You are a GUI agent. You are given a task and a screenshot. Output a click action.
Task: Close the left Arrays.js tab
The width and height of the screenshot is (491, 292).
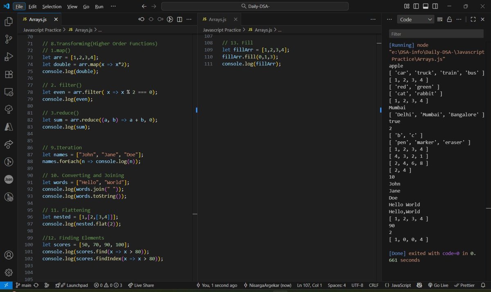[x=56, y=19]
